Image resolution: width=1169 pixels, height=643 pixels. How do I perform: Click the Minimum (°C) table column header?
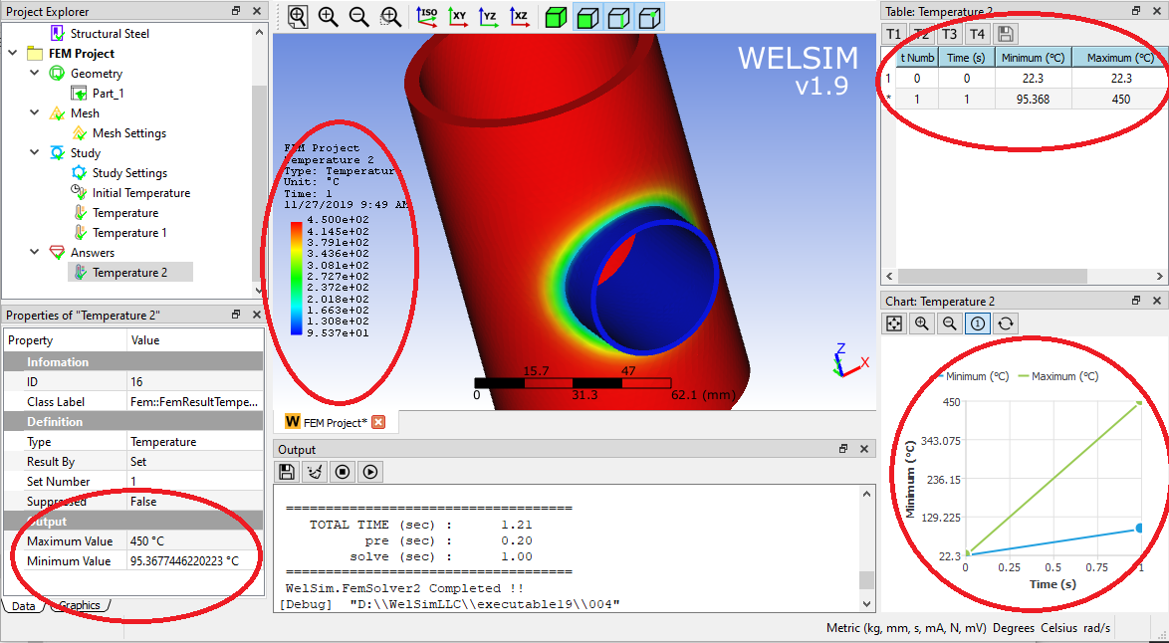[1034, 58]
